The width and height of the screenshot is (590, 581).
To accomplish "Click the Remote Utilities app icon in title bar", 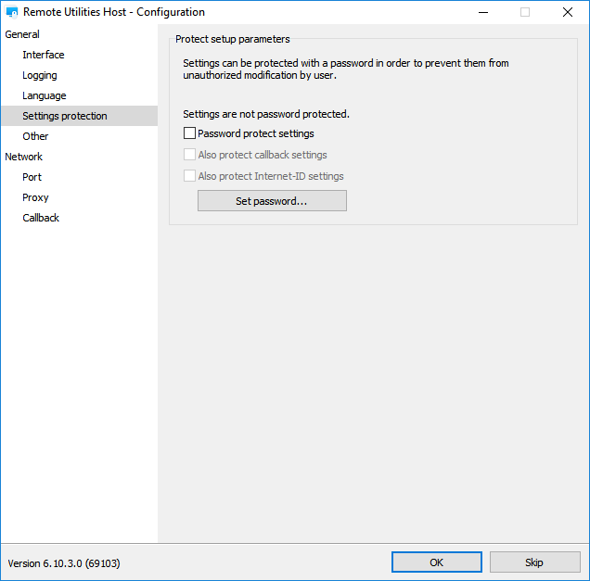I will coord(12,12).
